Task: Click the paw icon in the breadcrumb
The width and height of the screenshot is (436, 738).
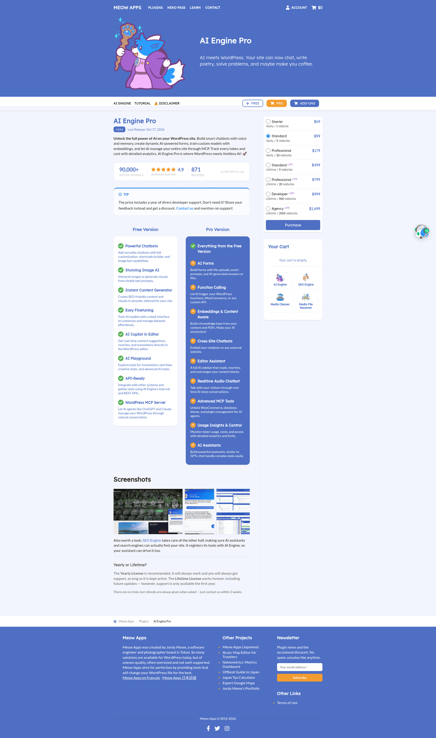Action: point(115,621)
